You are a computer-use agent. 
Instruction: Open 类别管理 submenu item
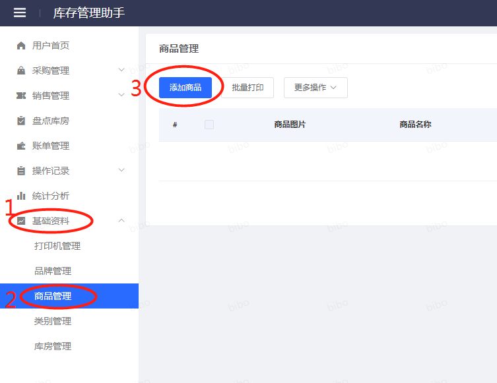coord(53,321)
